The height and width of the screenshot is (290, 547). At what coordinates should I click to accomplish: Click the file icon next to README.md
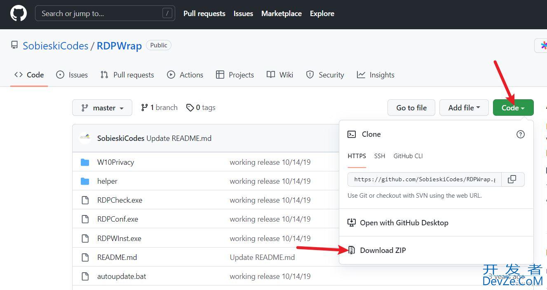[x=85, y=257]
